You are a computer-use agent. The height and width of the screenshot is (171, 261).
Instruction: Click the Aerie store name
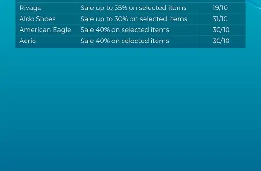(x=27, y=41)
